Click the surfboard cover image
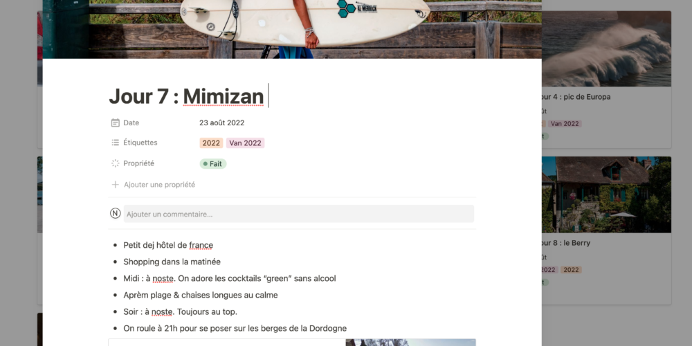 click(292, 29)
